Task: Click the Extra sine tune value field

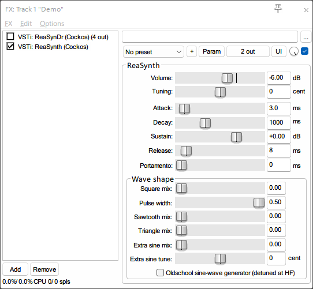Action: (276, 258)
